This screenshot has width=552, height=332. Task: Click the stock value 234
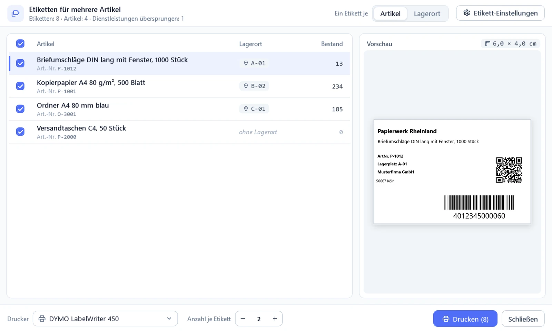click(337, 86)
